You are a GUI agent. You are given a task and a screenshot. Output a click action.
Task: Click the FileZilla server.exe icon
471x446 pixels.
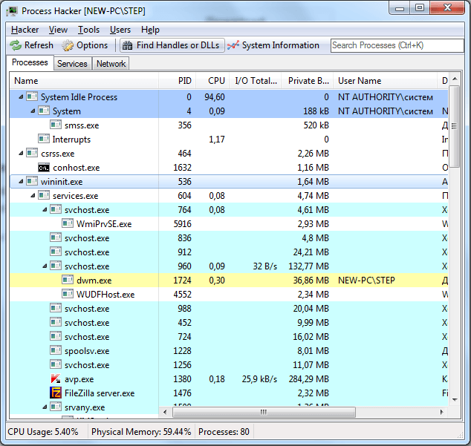[56, 393]
